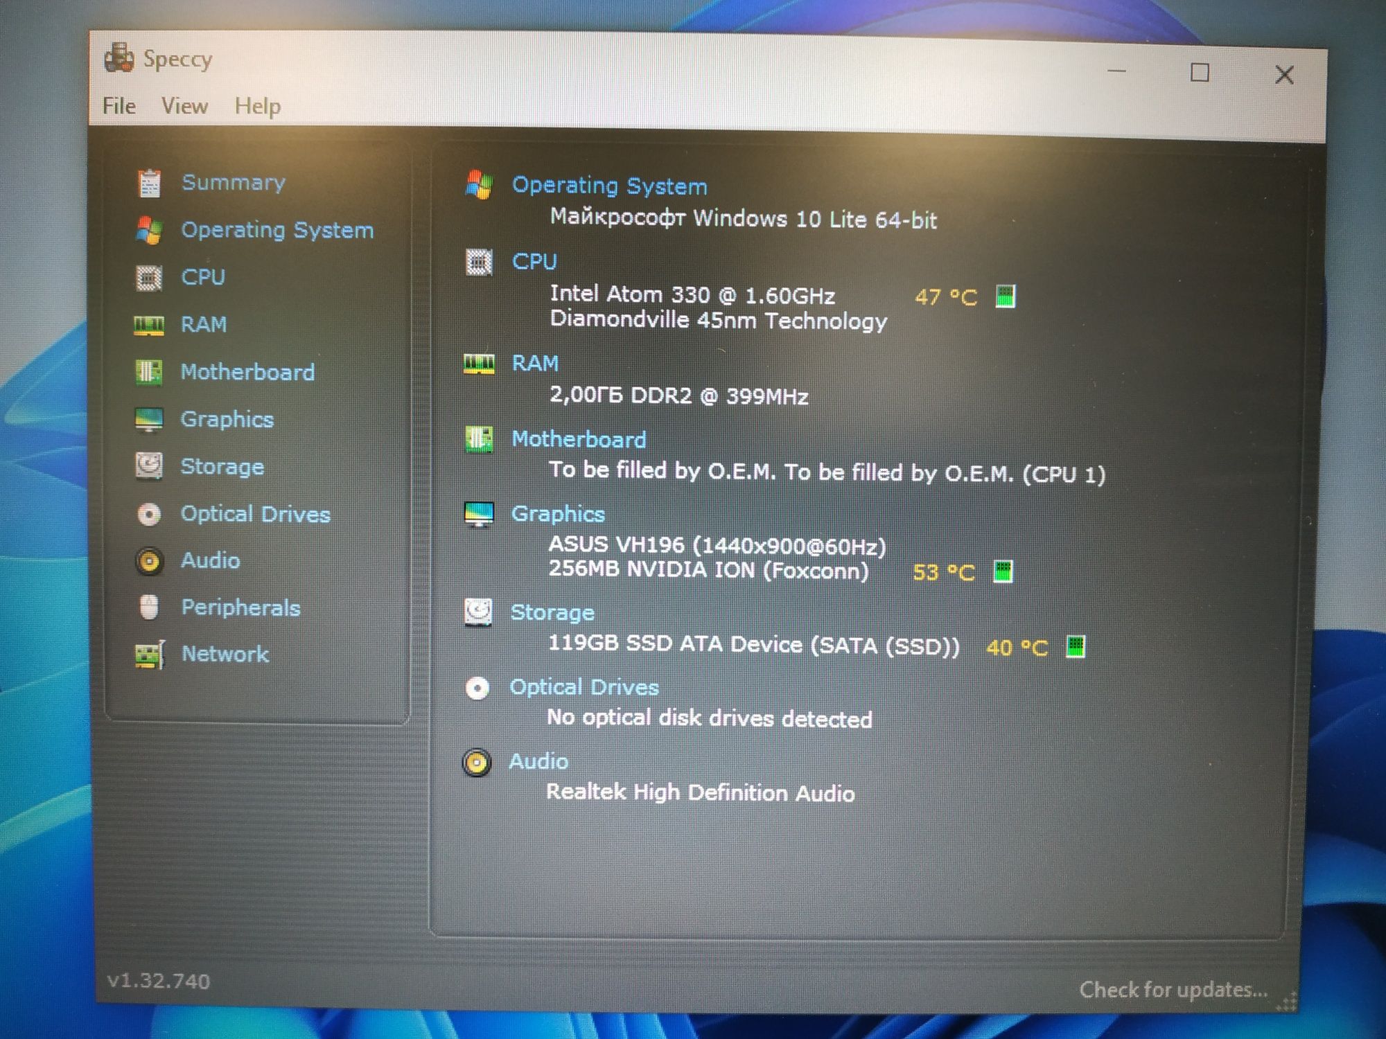The image size is (1386, 1039).
Task: Click the Motherboard heading link in summary
Action: point(579,439)
